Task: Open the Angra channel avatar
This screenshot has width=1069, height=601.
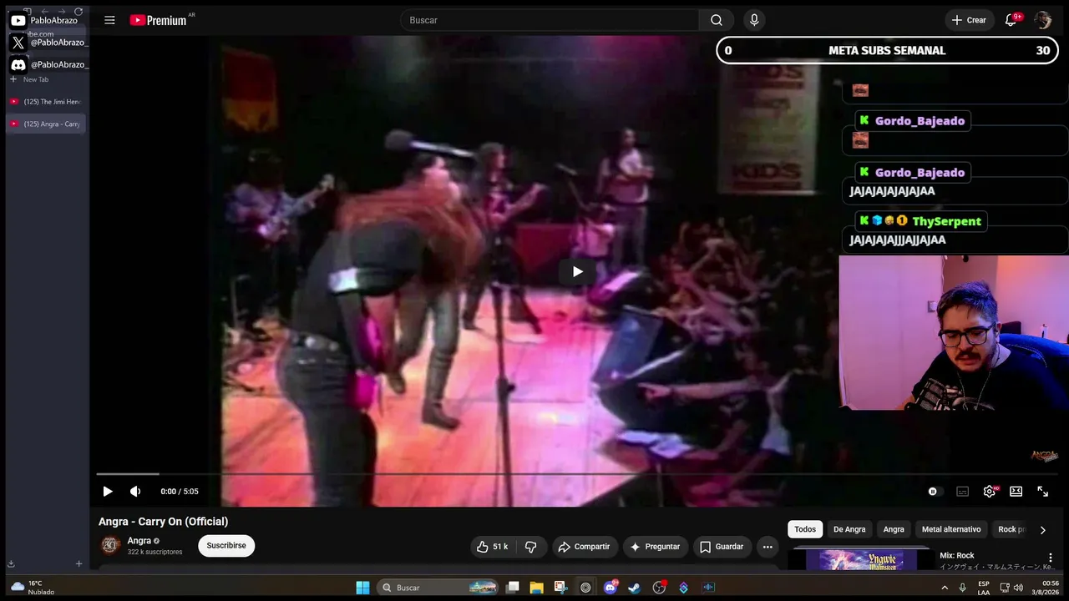Action: pos(110,546)
